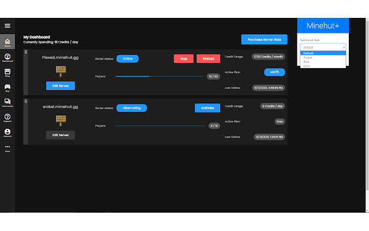Screen dimensions: 369x231
Task: Click the Online status badge
Action: click(127, 59)
